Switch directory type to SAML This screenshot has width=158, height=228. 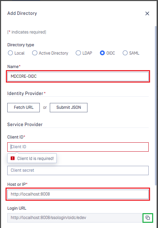tap(125, 53)
